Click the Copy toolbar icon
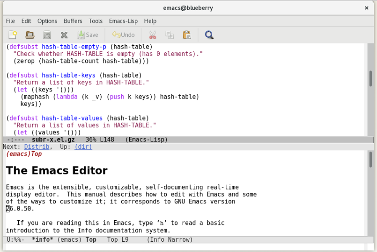Viewport: 377px width, 252px height. [x=170, y=35]
